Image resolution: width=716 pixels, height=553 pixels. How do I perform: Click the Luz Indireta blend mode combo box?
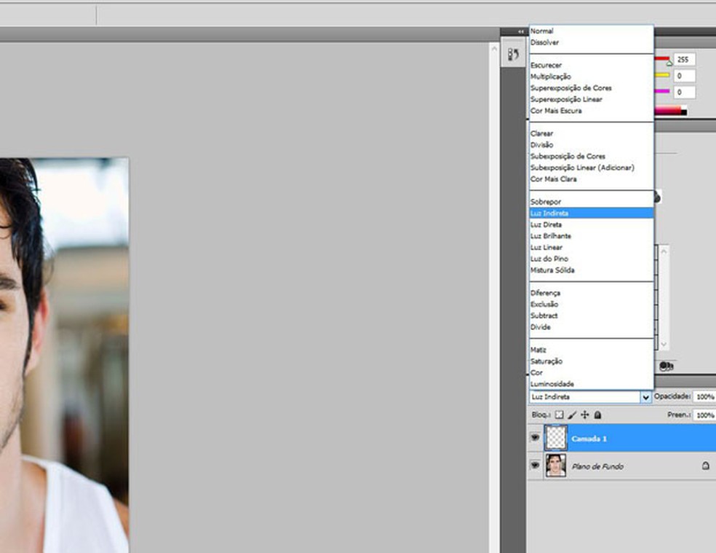click(x=590, y=397)
